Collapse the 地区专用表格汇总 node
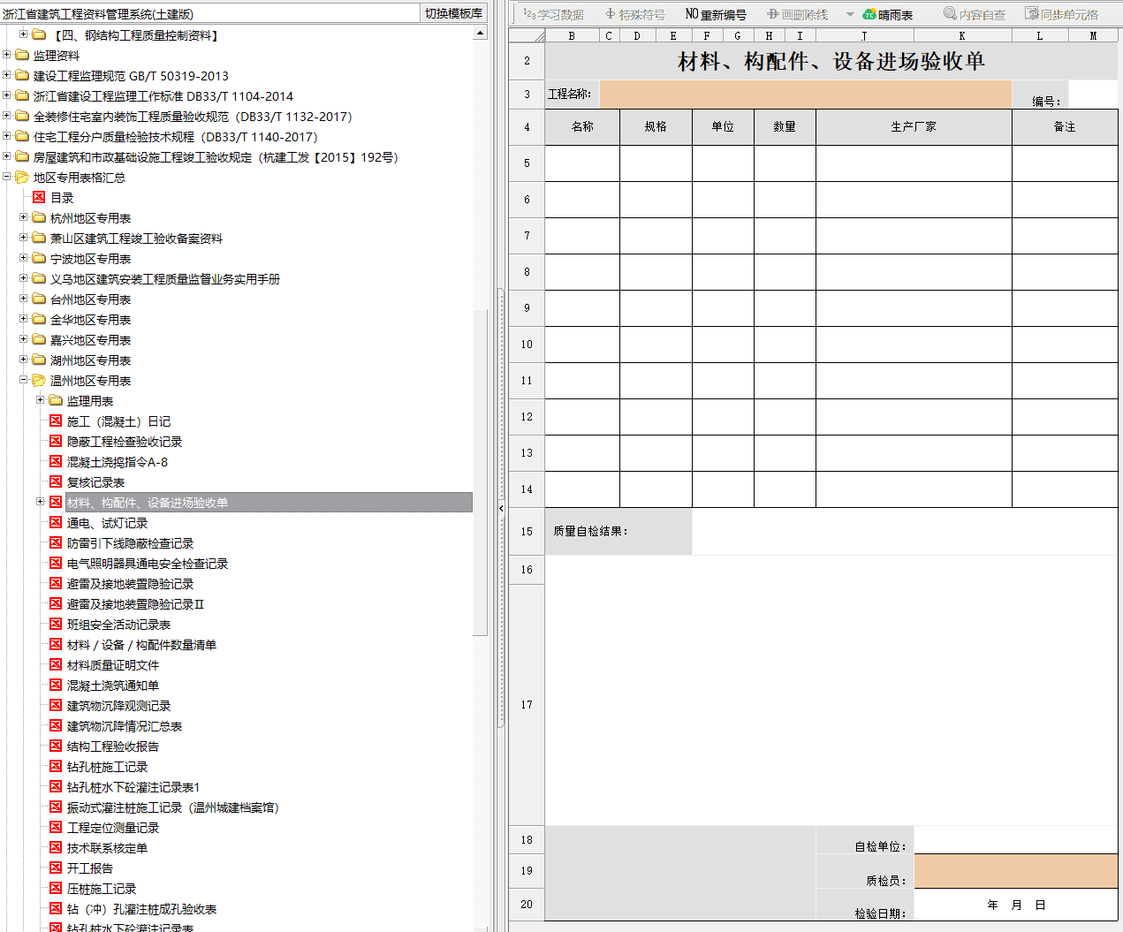Image resolution: width=1123 pixels, height=932 pixels. click(7, 177)
